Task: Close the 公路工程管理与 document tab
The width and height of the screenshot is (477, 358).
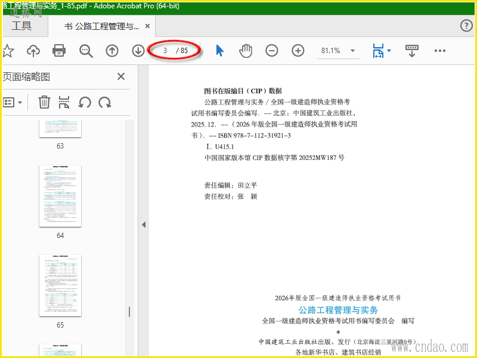Action: pos(147,26)
